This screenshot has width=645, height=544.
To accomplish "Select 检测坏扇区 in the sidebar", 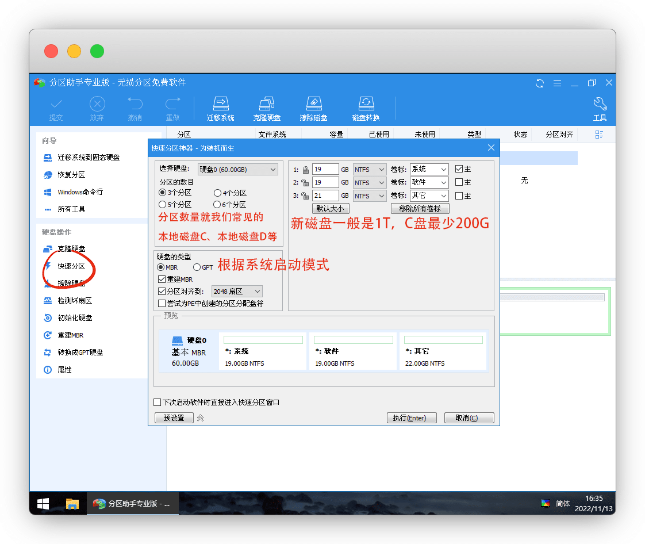I will [75, 301].
